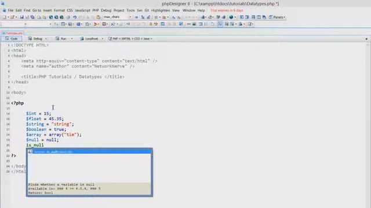Image resolution: width=371 pixels, height=208 pixels.
Task: Open the CSS menu
Action: [70, 10]
